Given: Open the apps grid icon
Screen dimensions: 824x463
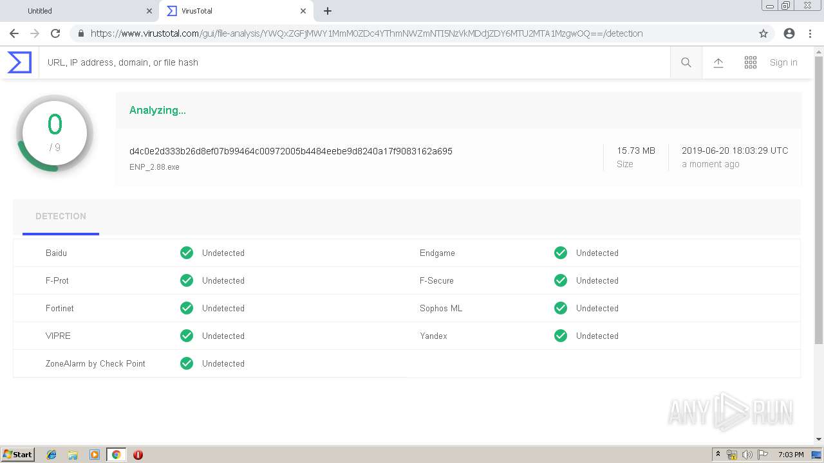Looking at the screenshot, I should click(751, 62).
